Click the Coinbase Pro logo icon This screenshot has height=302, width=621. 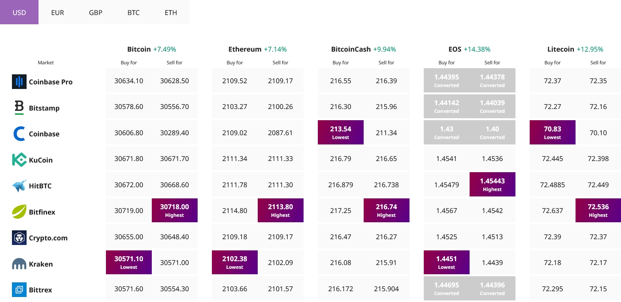click(19, 82)
